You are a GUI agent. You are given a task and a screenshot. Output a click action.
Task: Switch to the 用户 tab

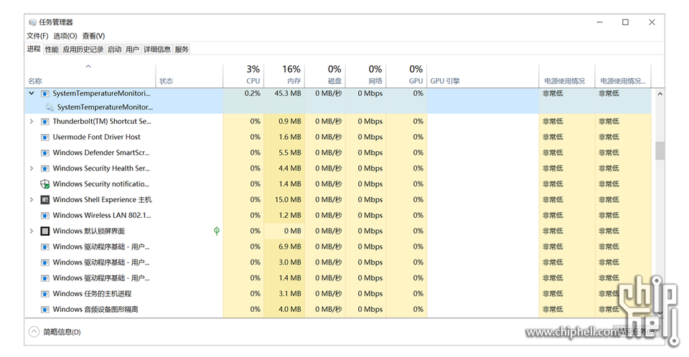point(132,49)
